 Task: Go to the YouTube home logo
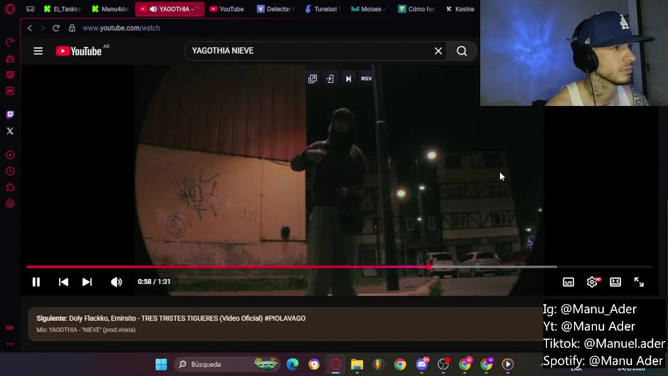click(x=79, y=51)
